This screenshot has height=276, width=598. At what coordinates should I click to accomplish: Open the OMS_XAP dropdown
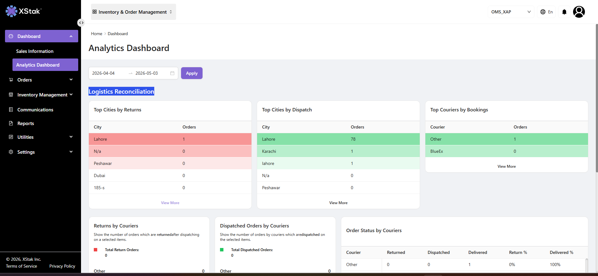click(511, 12)
